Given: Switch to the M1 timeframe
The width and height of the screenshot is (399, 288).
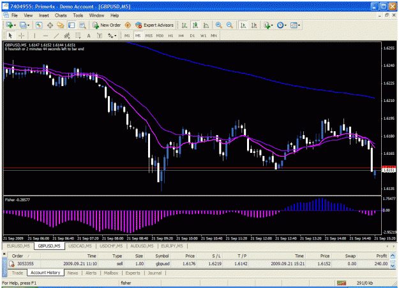Looking at the screenshot, I should click(x=127, y=36).
